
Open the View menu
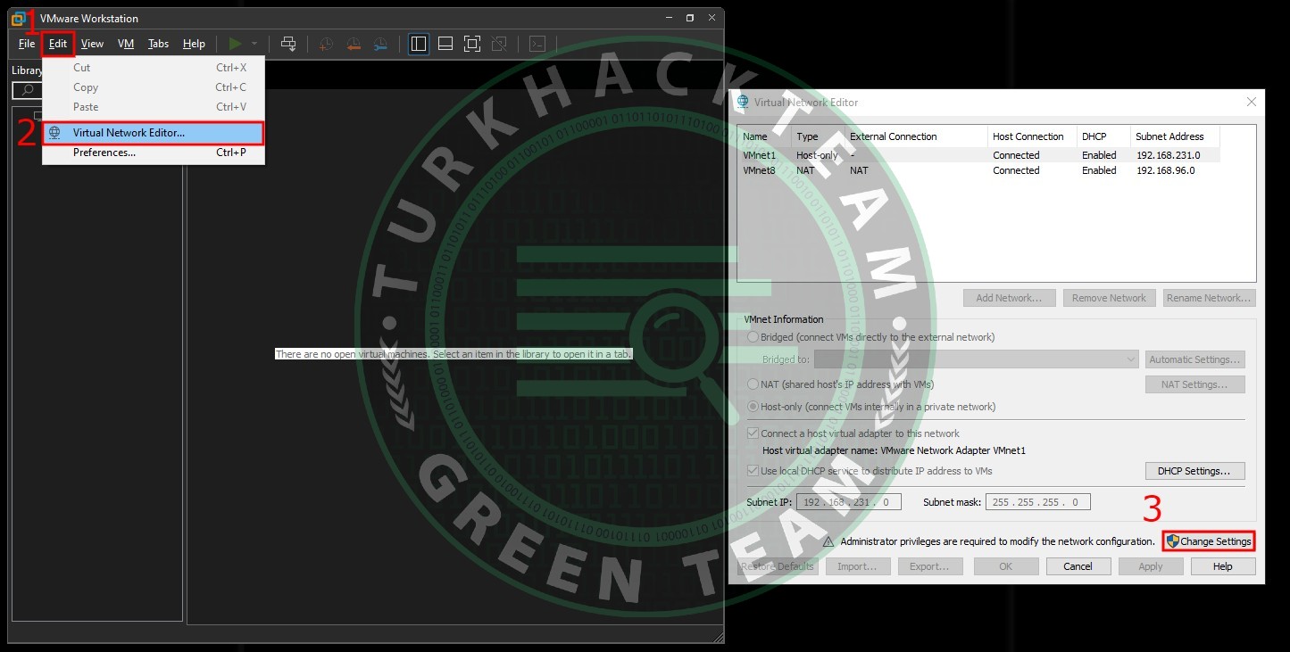[92, 44]
